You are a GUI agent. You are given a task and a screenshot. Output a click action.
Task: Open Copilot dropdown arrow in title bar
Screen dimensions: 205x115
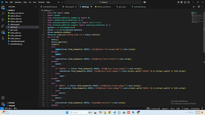pos(147,2)
